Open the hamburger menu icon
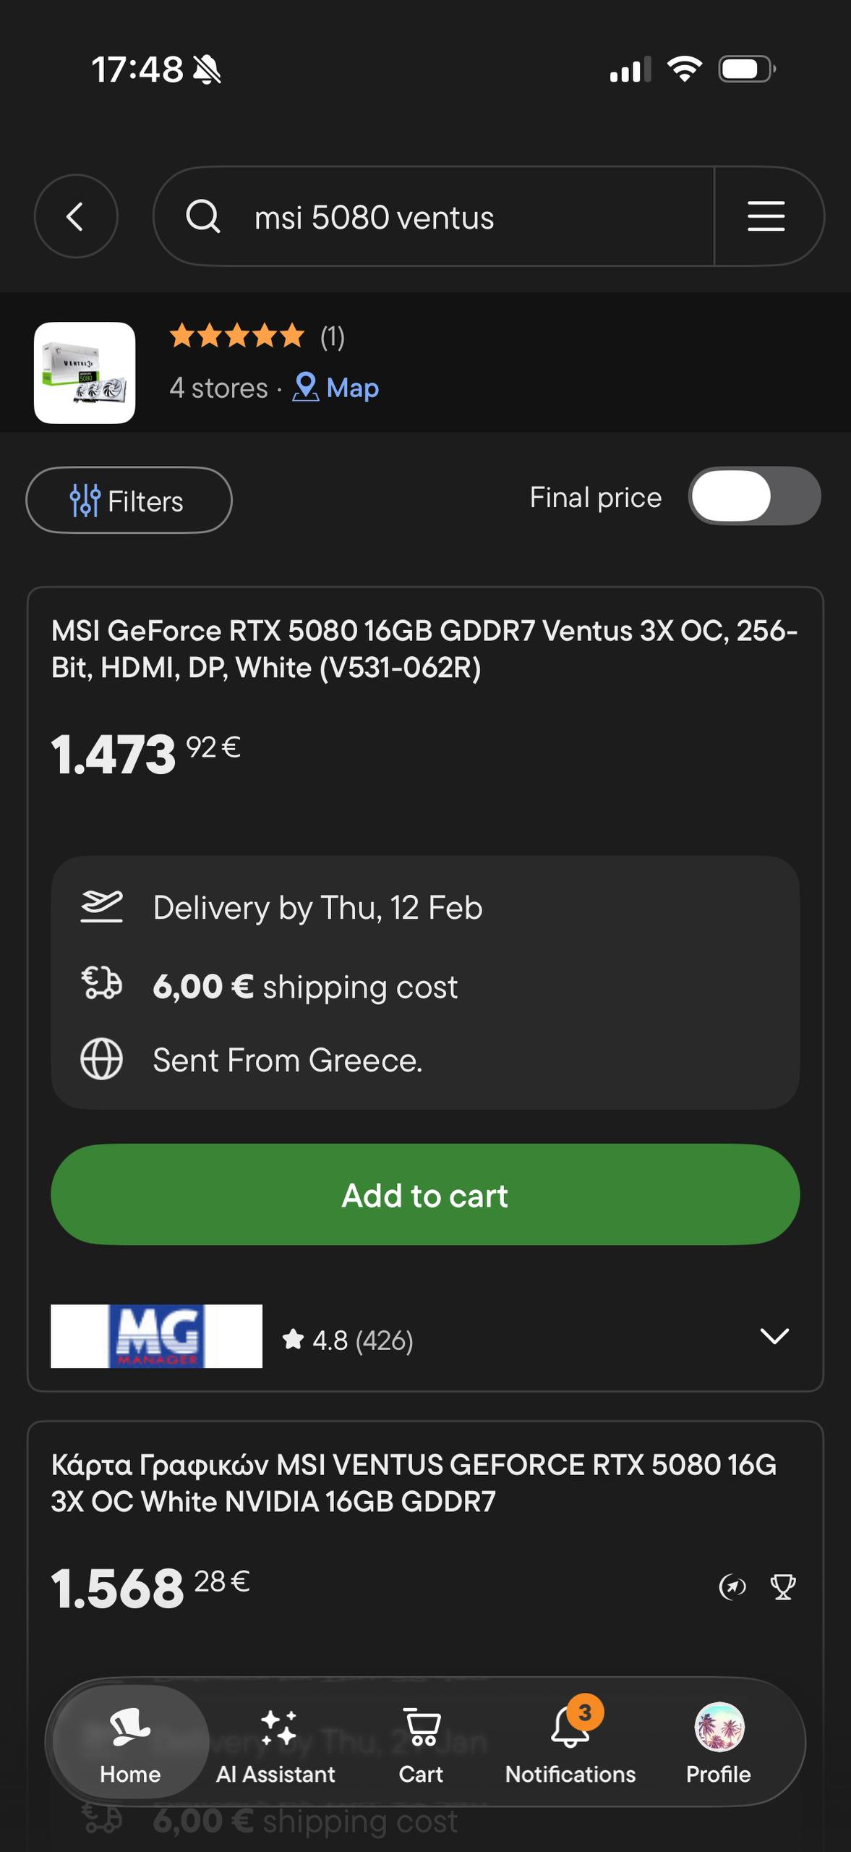 766,216
